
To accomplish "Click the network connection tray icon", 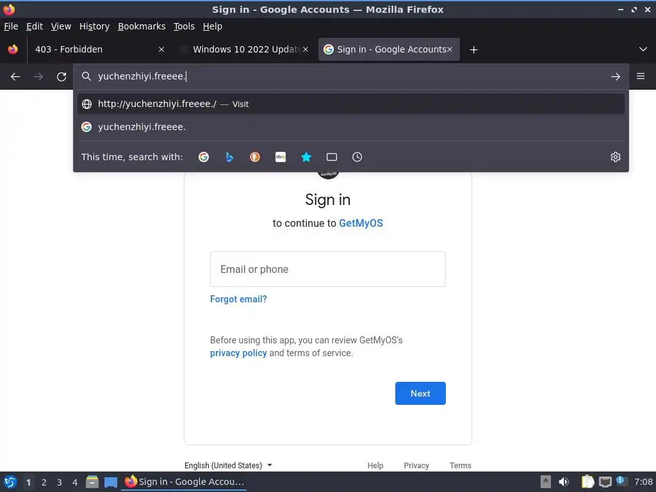I will (x=605, y=482).
